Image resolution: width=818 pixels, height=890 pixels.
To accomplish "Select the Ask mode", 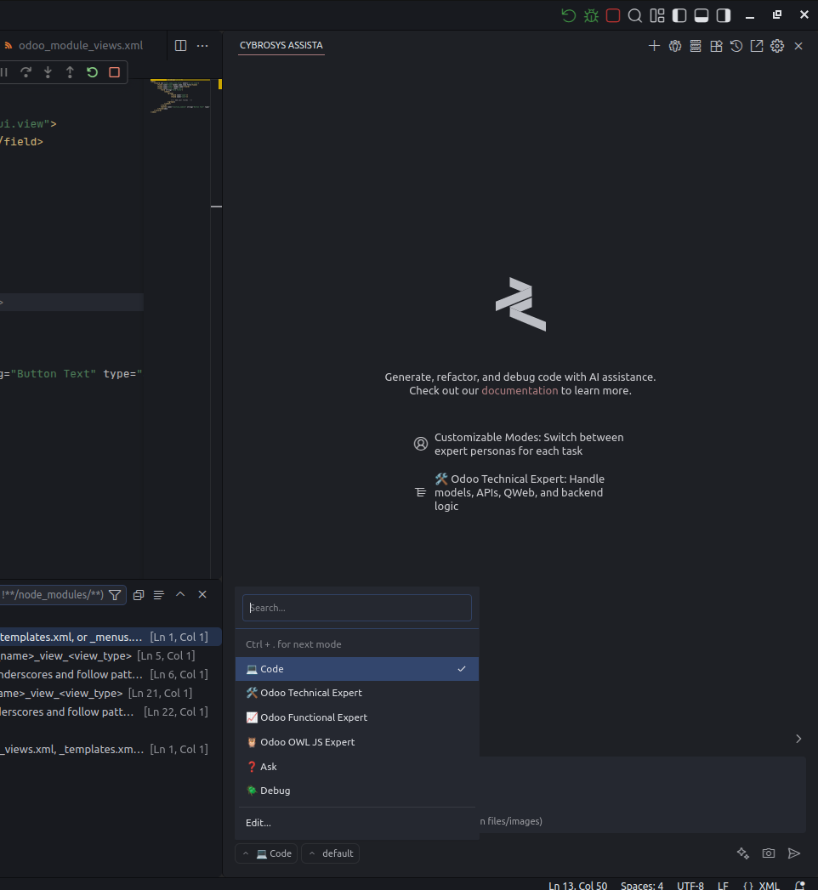I will pos(357,767).
